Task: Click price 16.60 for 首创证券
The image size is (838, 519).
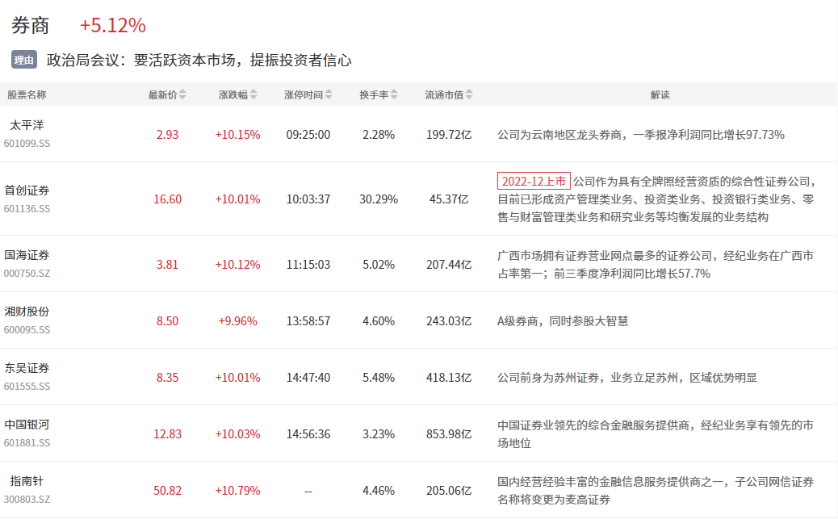Action: point(167,199)
